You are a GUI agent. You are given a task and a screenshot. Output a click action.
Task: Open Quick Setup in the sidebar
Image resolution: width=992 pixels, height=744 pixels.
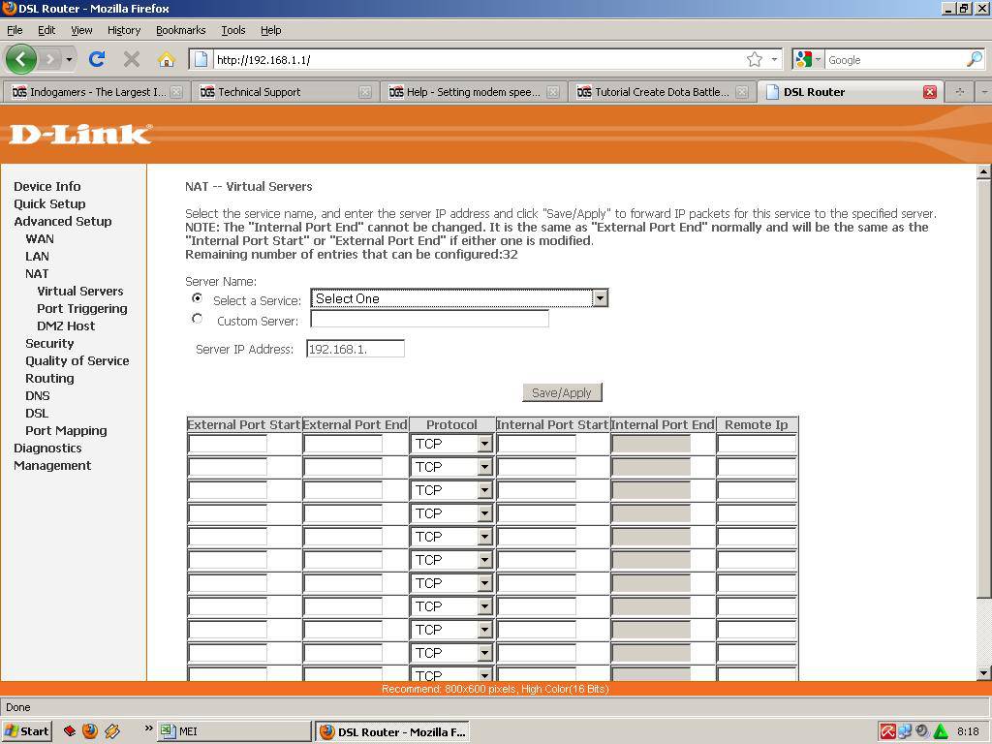click(49, 203)
